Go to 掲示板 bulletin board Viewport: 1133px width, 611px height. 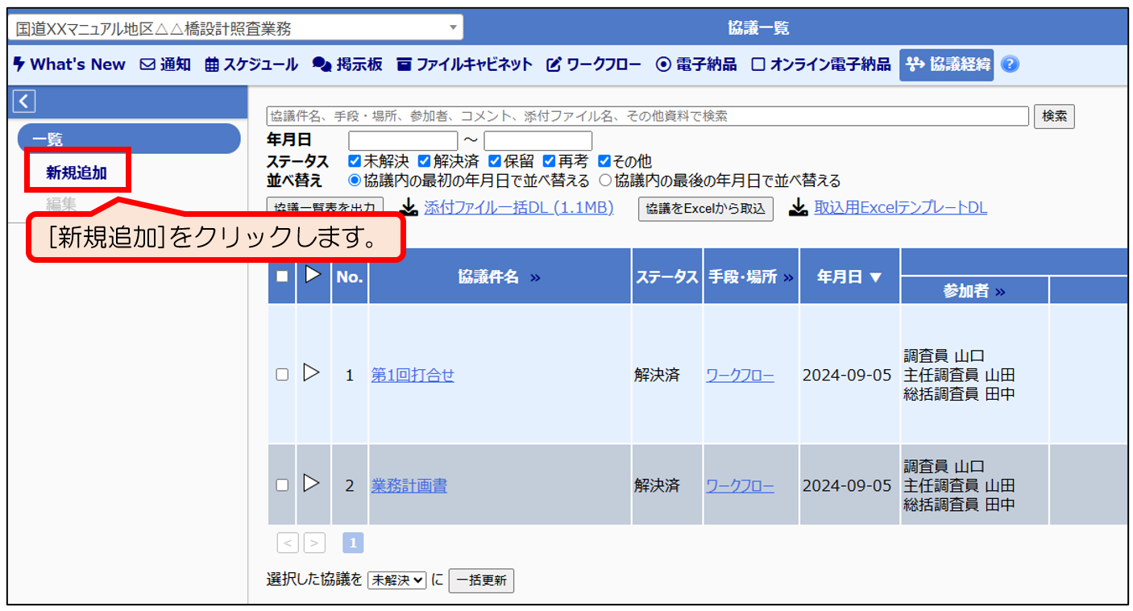pos(347,64)
